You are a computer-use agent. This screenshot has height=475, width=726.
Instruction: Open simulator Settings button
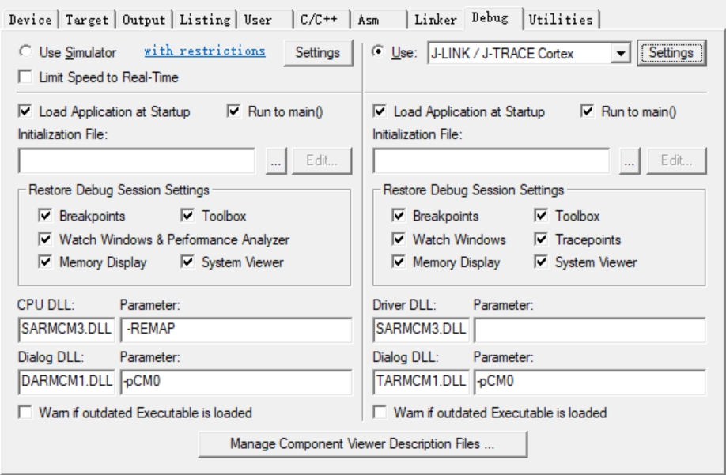(316, 53)
